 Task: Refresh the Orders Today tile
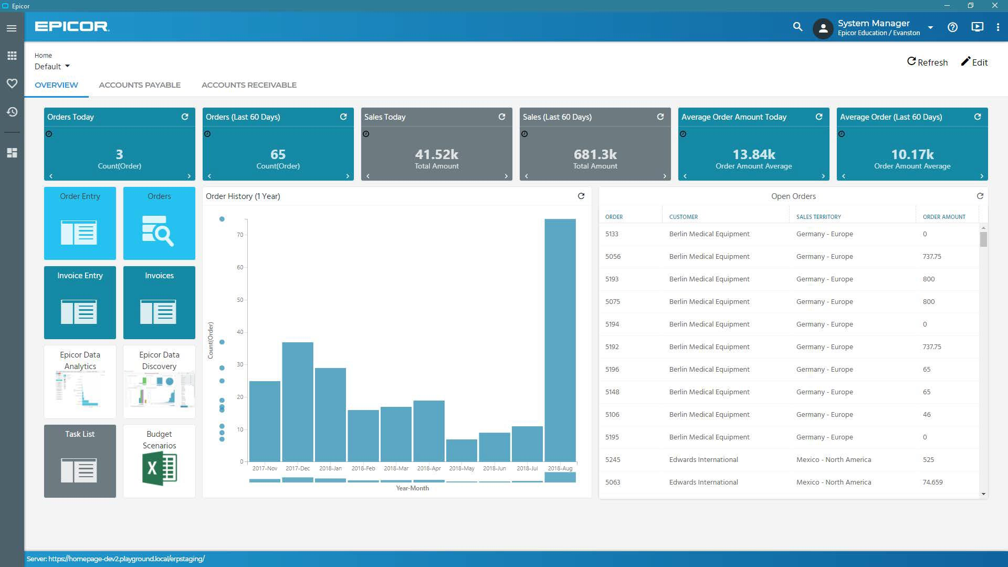tap(185, 117)
